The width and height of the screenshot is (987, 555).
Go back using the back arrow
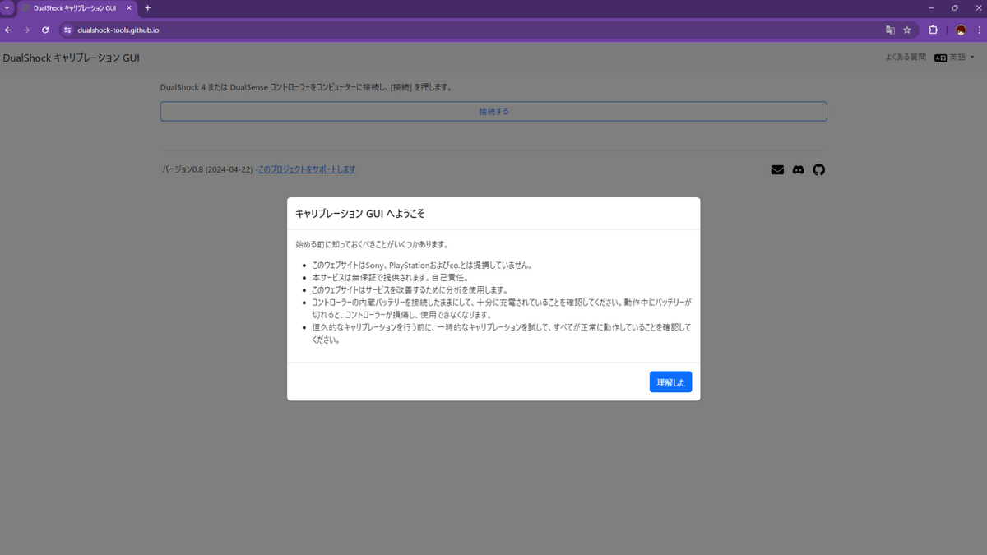[x=8, y=29]
